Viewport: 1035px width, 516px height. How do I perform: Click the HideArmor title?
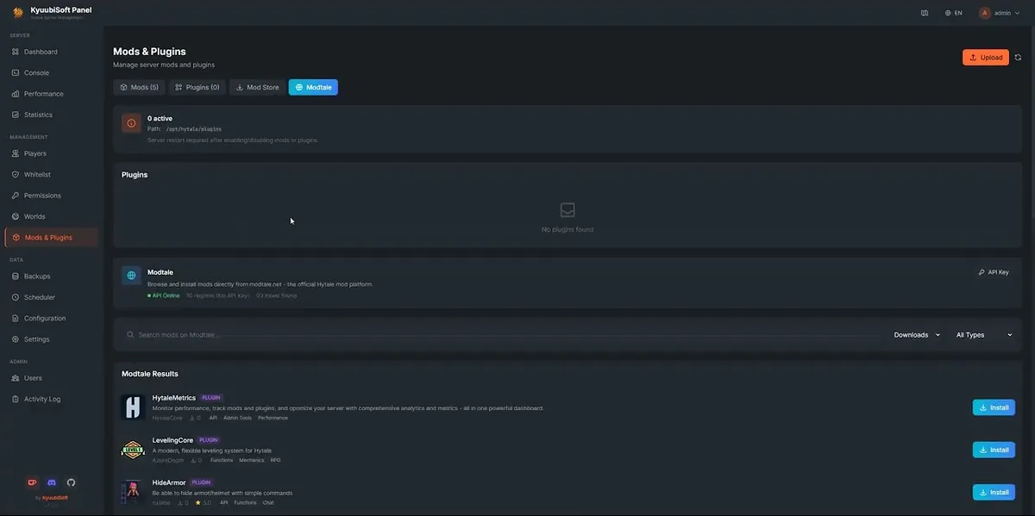[169, 482]
